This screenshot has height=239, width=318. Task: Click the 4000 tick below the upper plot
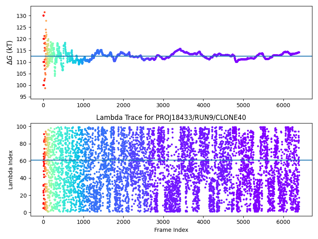pyautogui.click(x=203, y=105)
